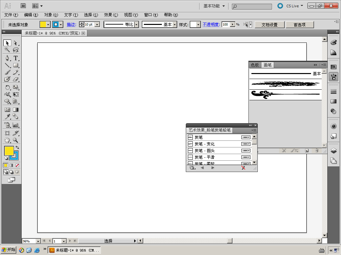Screen dimensions: 341x255
Task: Click remove brush stroke icon in library panel
Action: [243, 168]
